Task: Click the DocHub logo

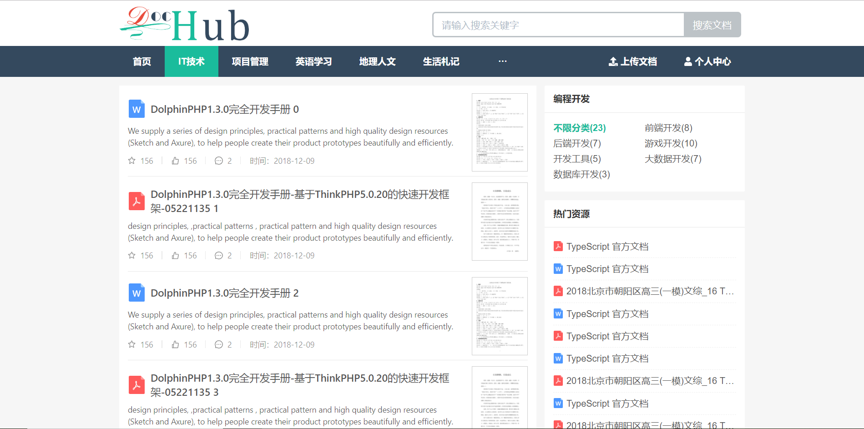Action: point(184,24)
